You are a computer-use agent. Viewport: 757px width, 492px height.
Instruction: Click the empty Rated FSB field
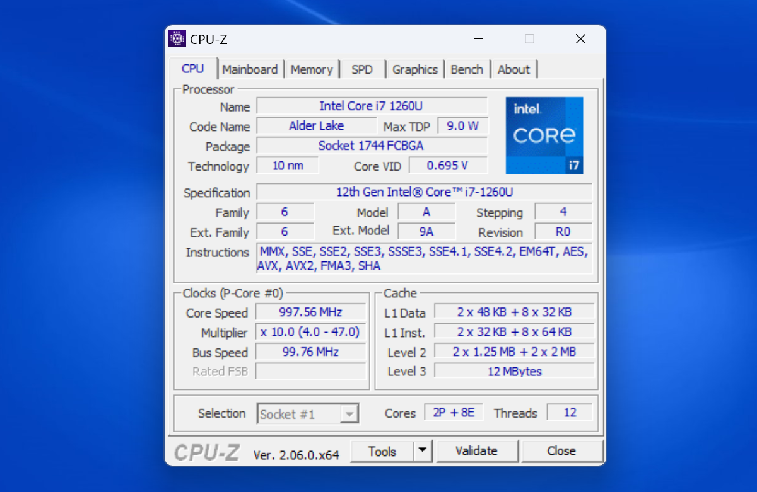311,372
